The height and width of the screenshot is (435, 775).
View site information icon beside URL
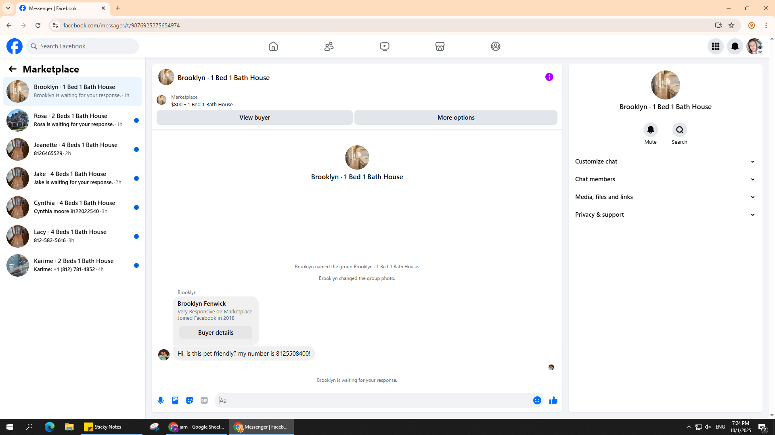pyautogui.click(x=55, y=25)
